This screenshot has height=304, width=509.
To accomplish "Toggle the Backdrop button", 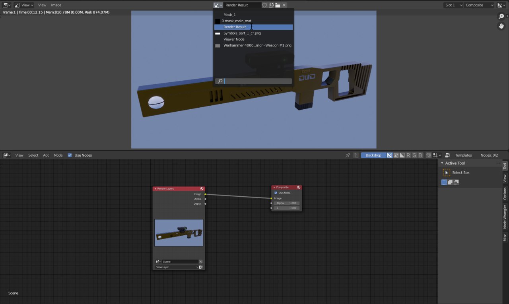I will (373, 155).
